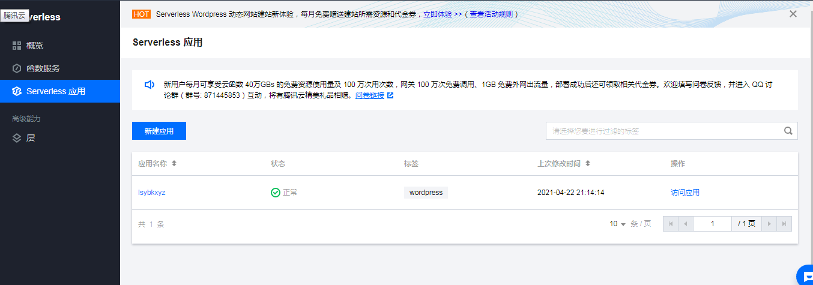Click the 新建应用 button
The width and height of the screenshot is (813, 285).
tap(159, 131)
